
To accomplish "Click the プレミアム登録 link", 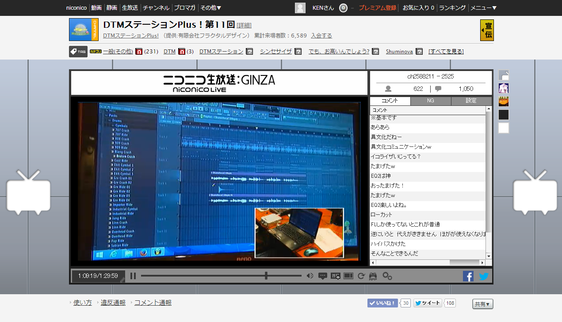I will pos(378,8).
